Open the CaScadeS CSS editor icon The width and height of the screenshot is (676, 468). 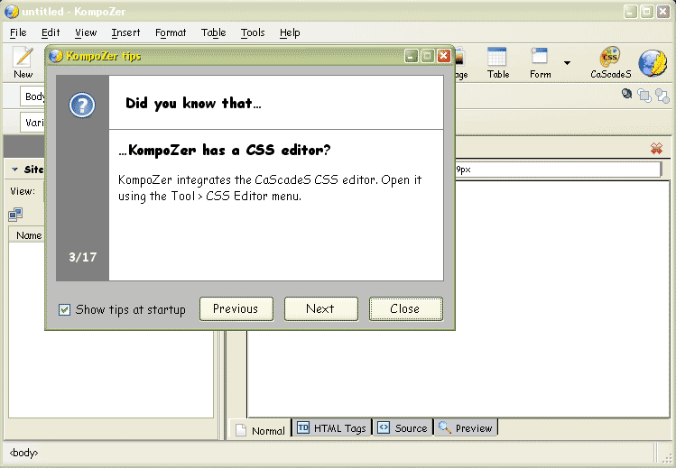point(610,63)
